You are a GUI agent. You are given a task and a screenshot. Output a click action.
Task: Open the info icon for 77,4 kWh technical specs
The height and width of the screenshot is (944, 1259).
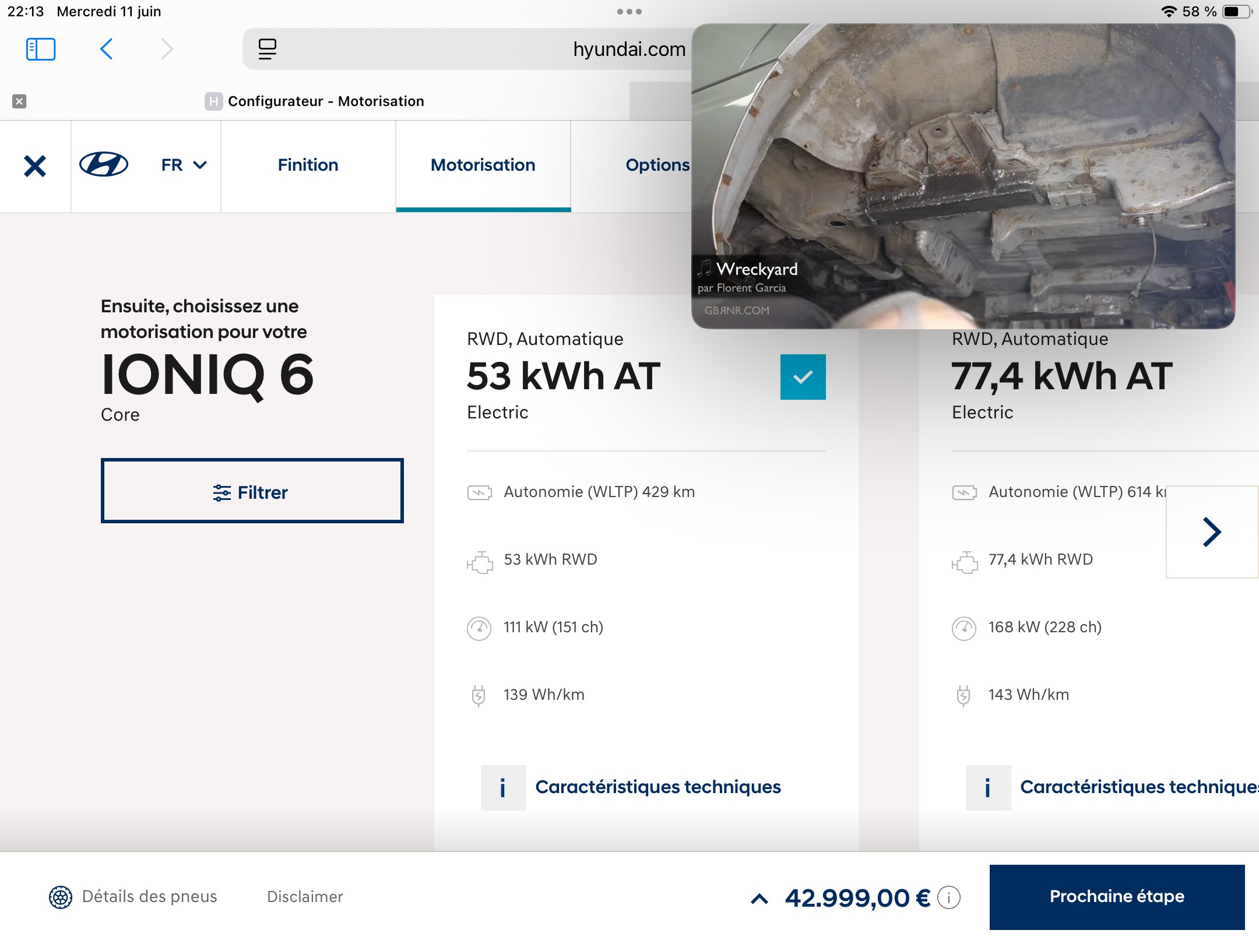pos(988,788)
